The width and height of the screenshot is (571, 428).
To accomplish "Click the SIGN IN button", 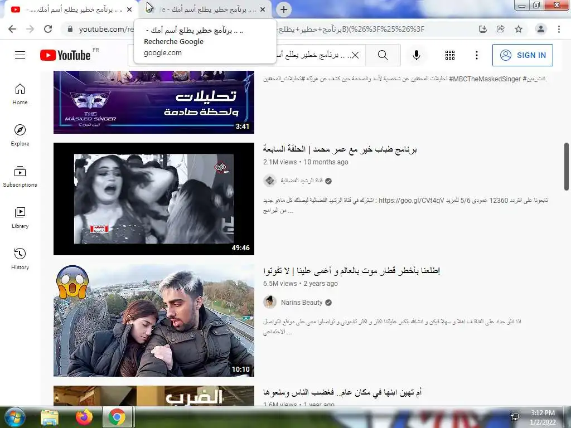I will point(522,55).
